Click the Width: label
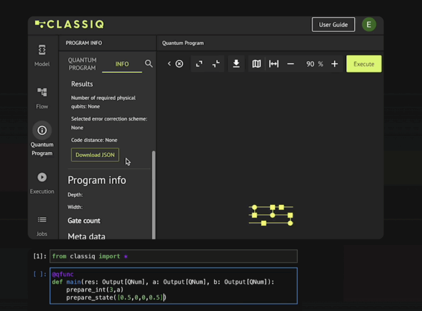Image resolution: width=422 pixels, height=311 pixels. coord(75,207)
